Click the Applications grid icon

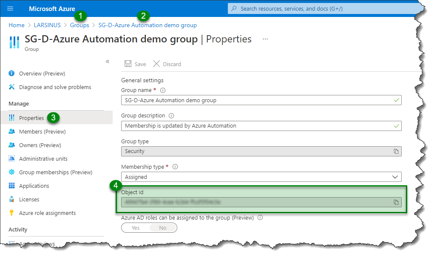(11, 185)
